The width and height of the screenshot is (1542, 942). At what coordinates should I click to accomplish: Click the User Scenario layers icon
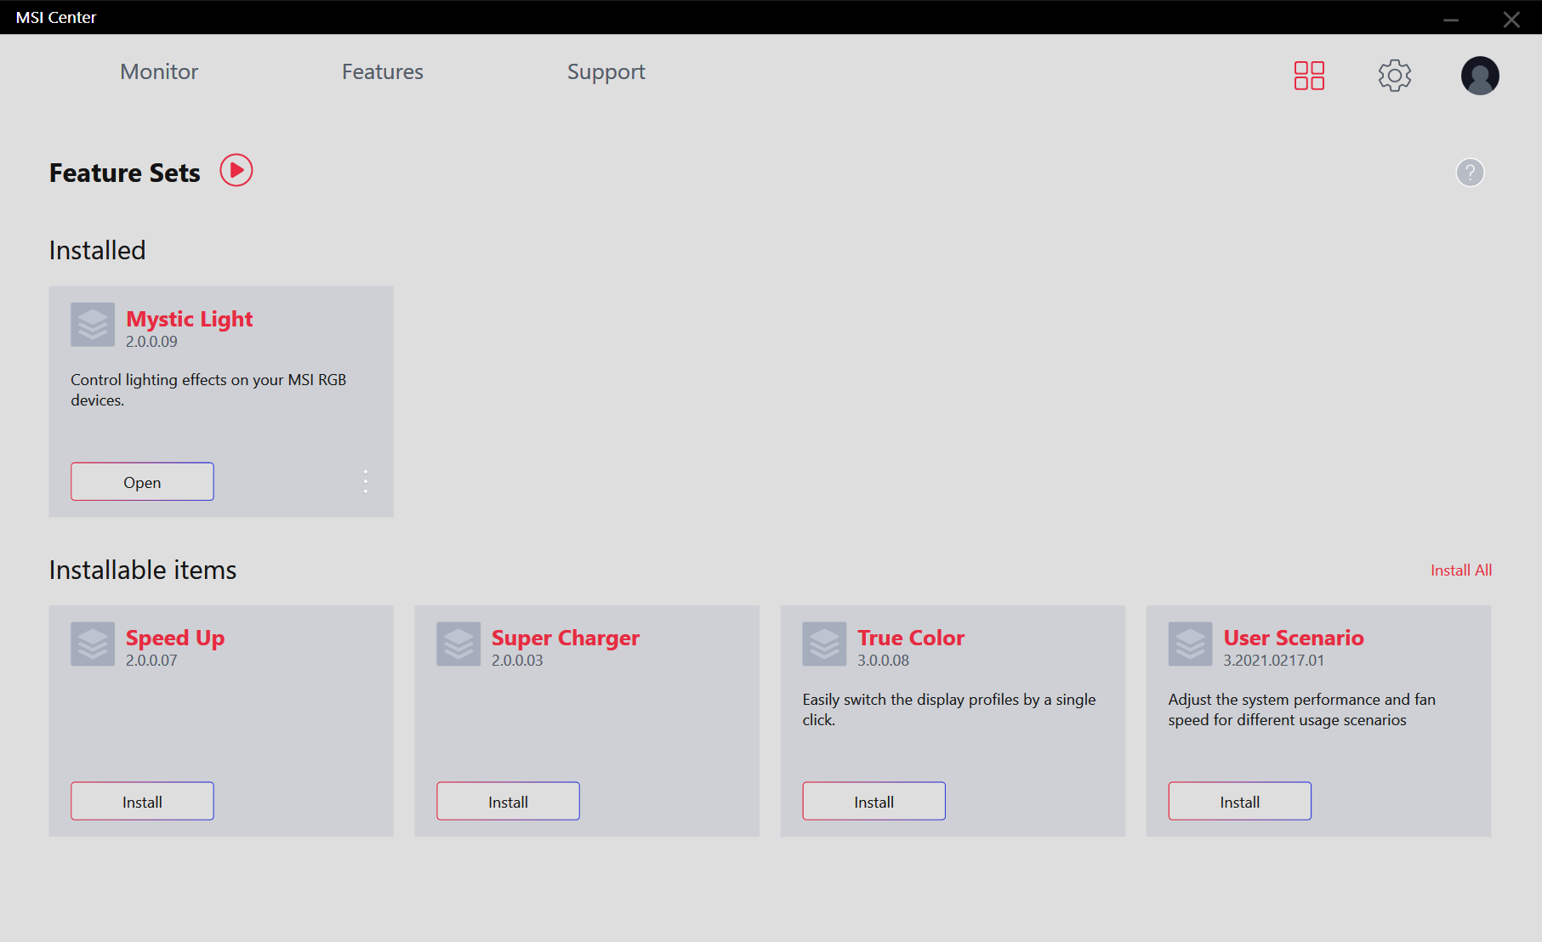click(x=1190, y=644)
